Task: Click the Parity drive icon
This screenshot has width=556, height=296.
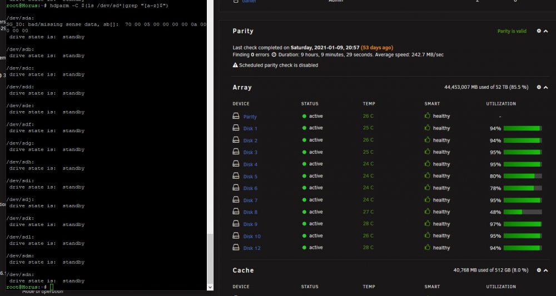Action: (x=236, y=116)
